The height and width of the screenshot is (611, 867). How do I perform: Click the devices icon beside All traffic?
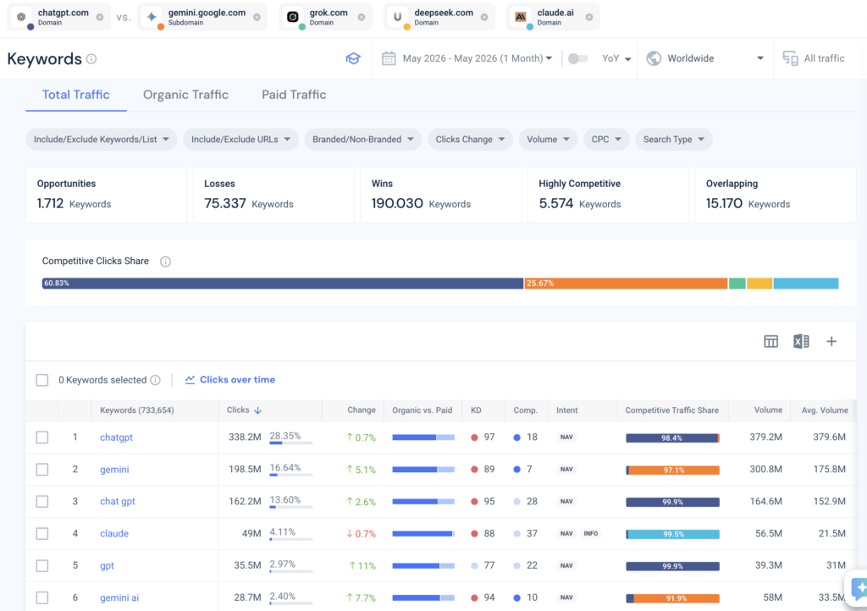pyautogui.click(x=790, y=58)
